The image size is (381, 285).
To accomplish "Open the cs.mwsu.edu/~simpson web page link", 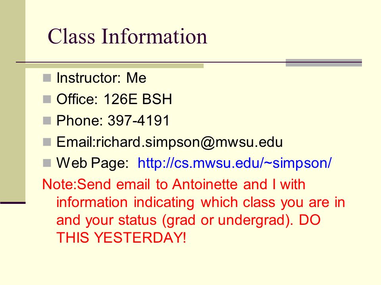I will [x=235, y=163].
